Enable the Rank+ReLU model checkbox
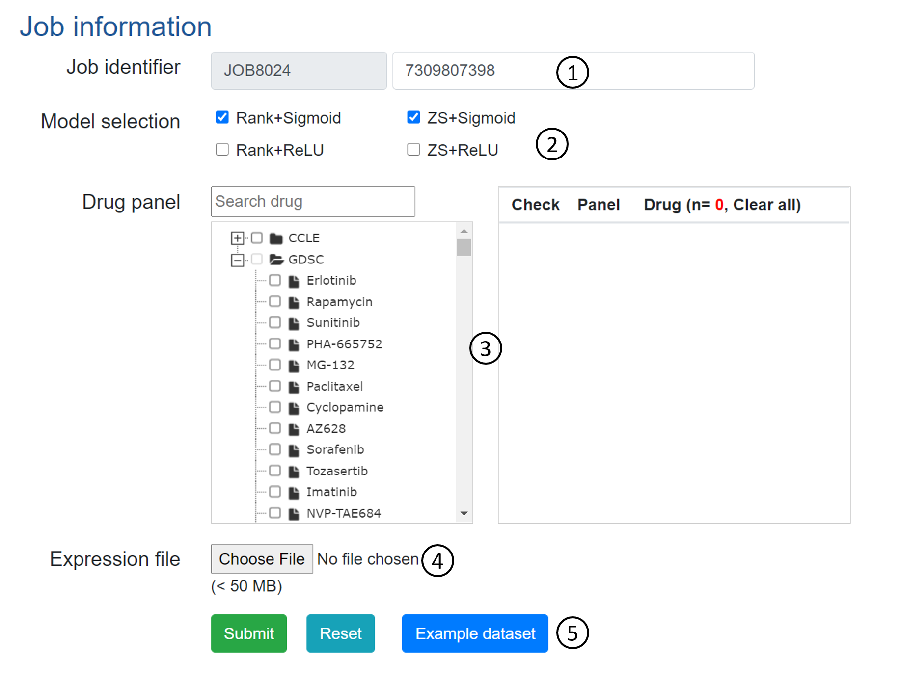The height and width of the screenshot is (685, 900). (222, 149)
